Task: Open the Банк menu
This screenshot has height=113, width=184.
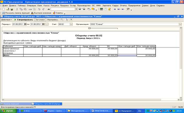Action: point(40,6)
